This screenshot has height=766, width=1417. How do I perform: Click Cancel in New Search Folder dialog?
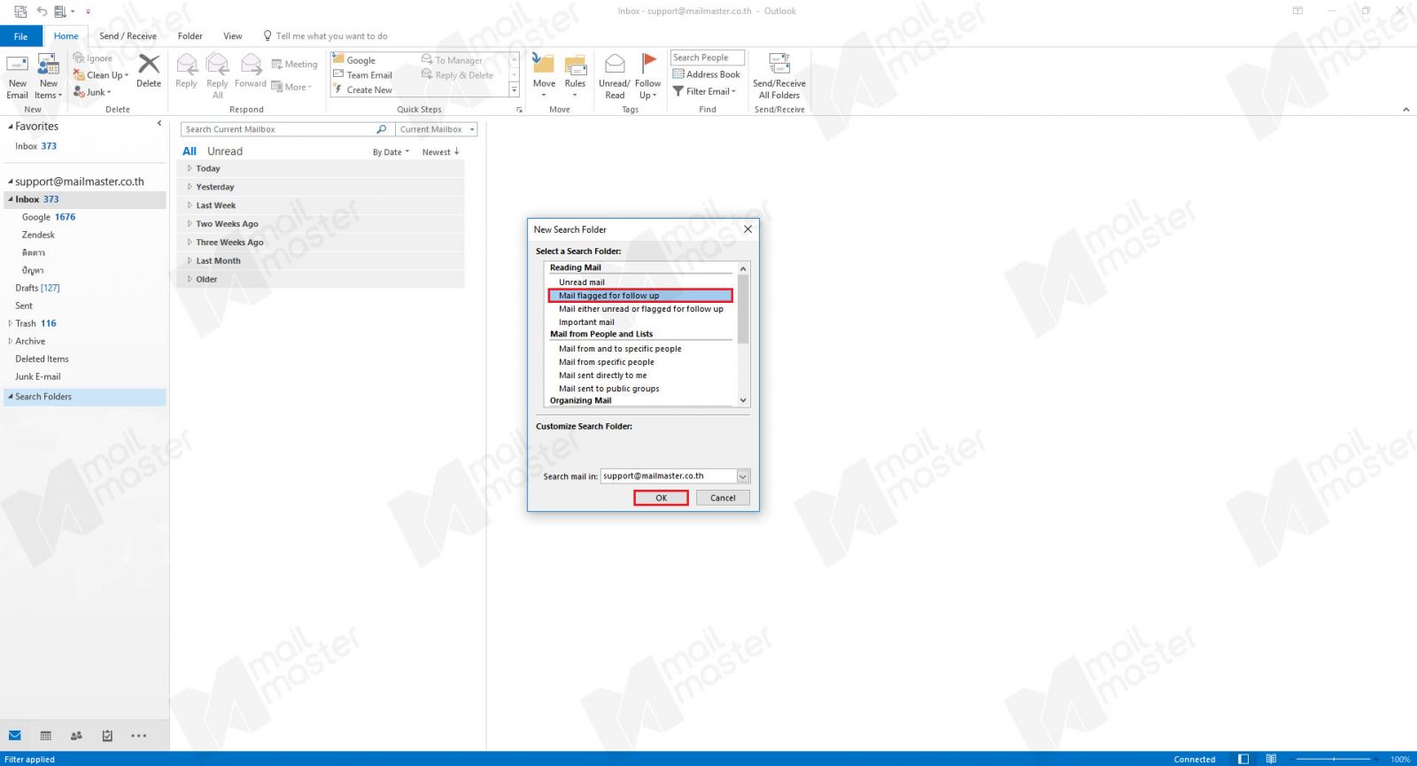[723, 498]
